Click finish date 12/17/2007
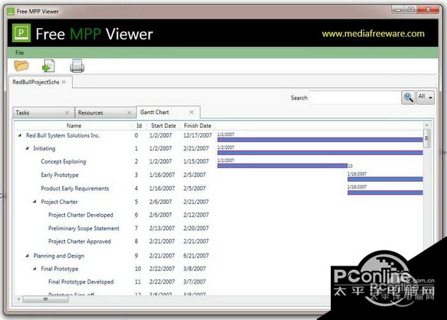The height and width of the screenshot is (320, 447). click(x=197, y=136)
